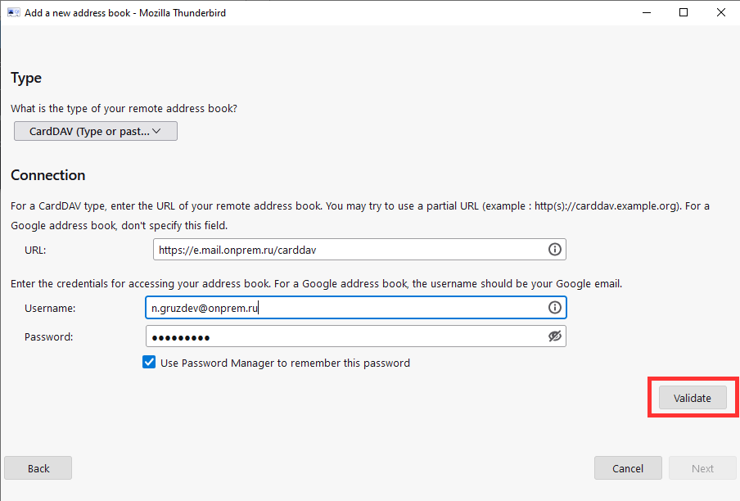The image size is (740, 501).
Task: Click the greyed-out Next button
Action: (702, 468)
